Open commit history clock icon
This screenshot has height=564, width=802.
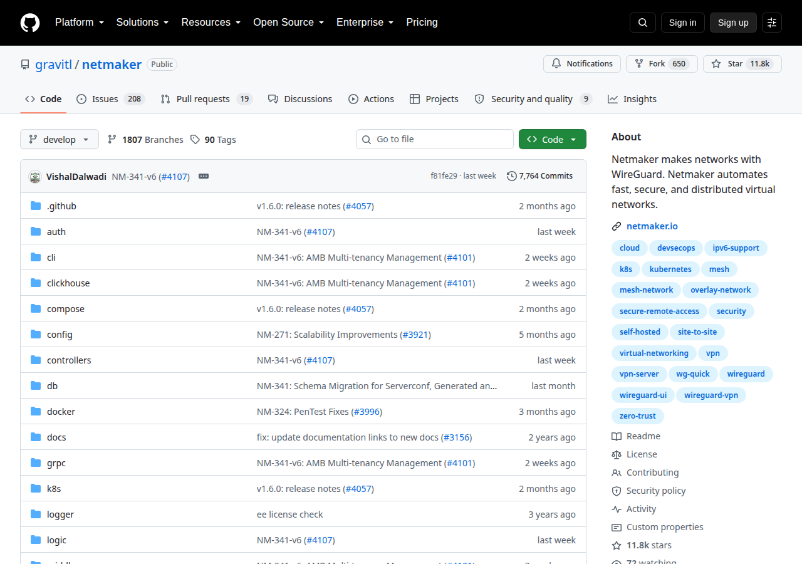pyautogui.click(x=512, y=176)
